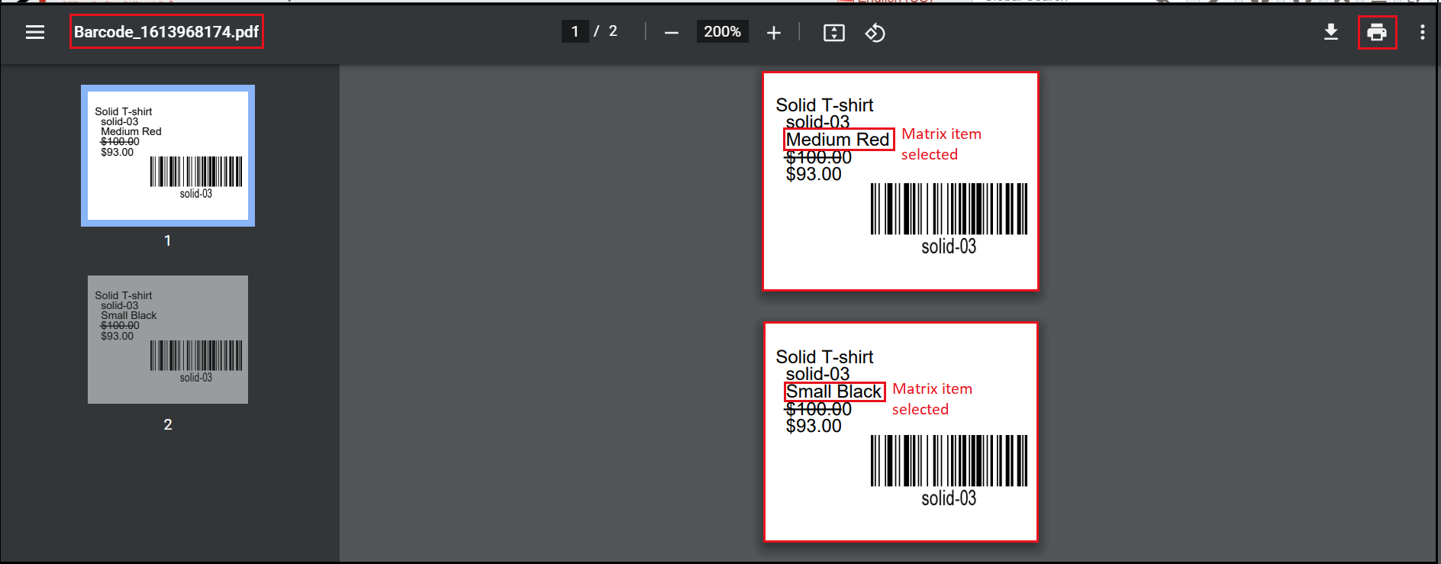Viewport: 1441px width, 564px height.
Task: Click thumbnail page number 1 label
Action: coord(168,240)
